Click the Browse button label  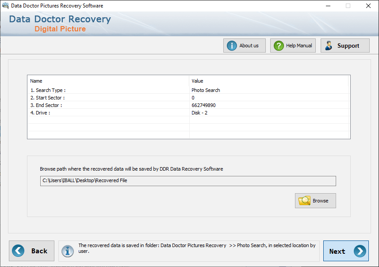coord(320,201)
